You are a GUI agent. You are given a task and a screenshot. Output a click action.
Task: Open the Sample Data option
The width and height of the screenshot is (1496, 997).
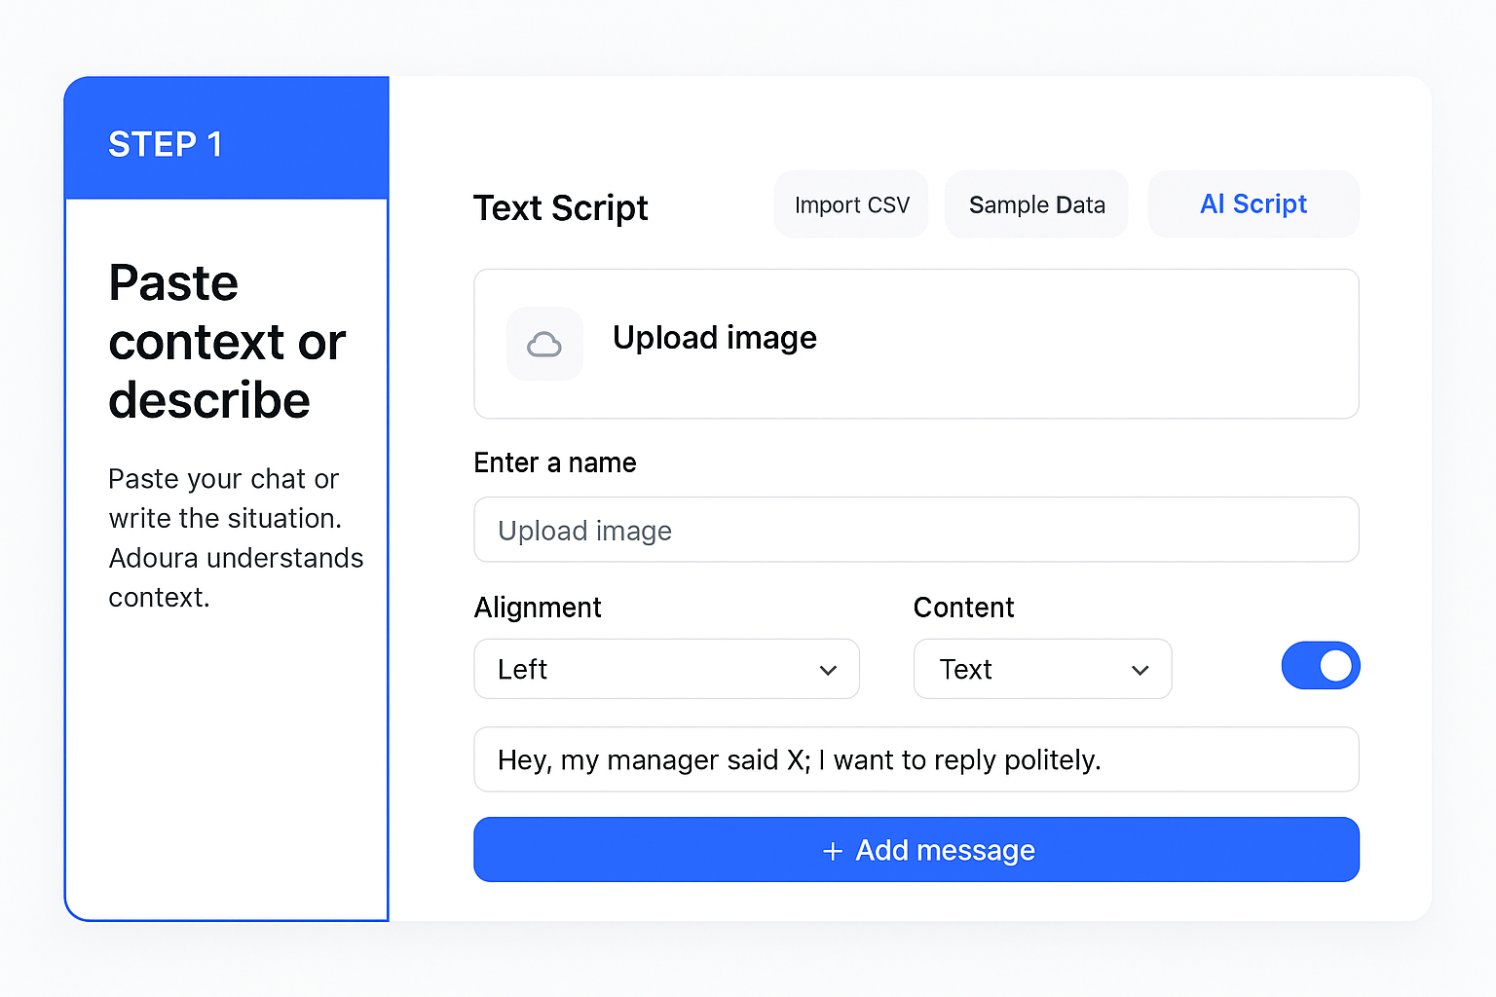[x=1036, y=204]
